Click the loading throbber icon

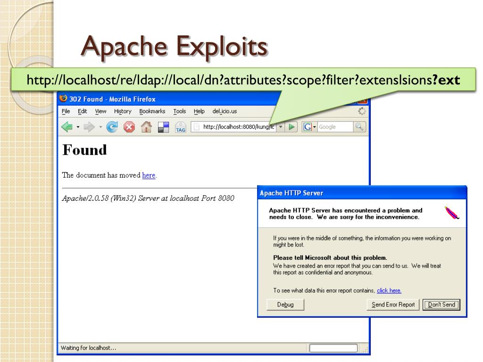point(362,111)
